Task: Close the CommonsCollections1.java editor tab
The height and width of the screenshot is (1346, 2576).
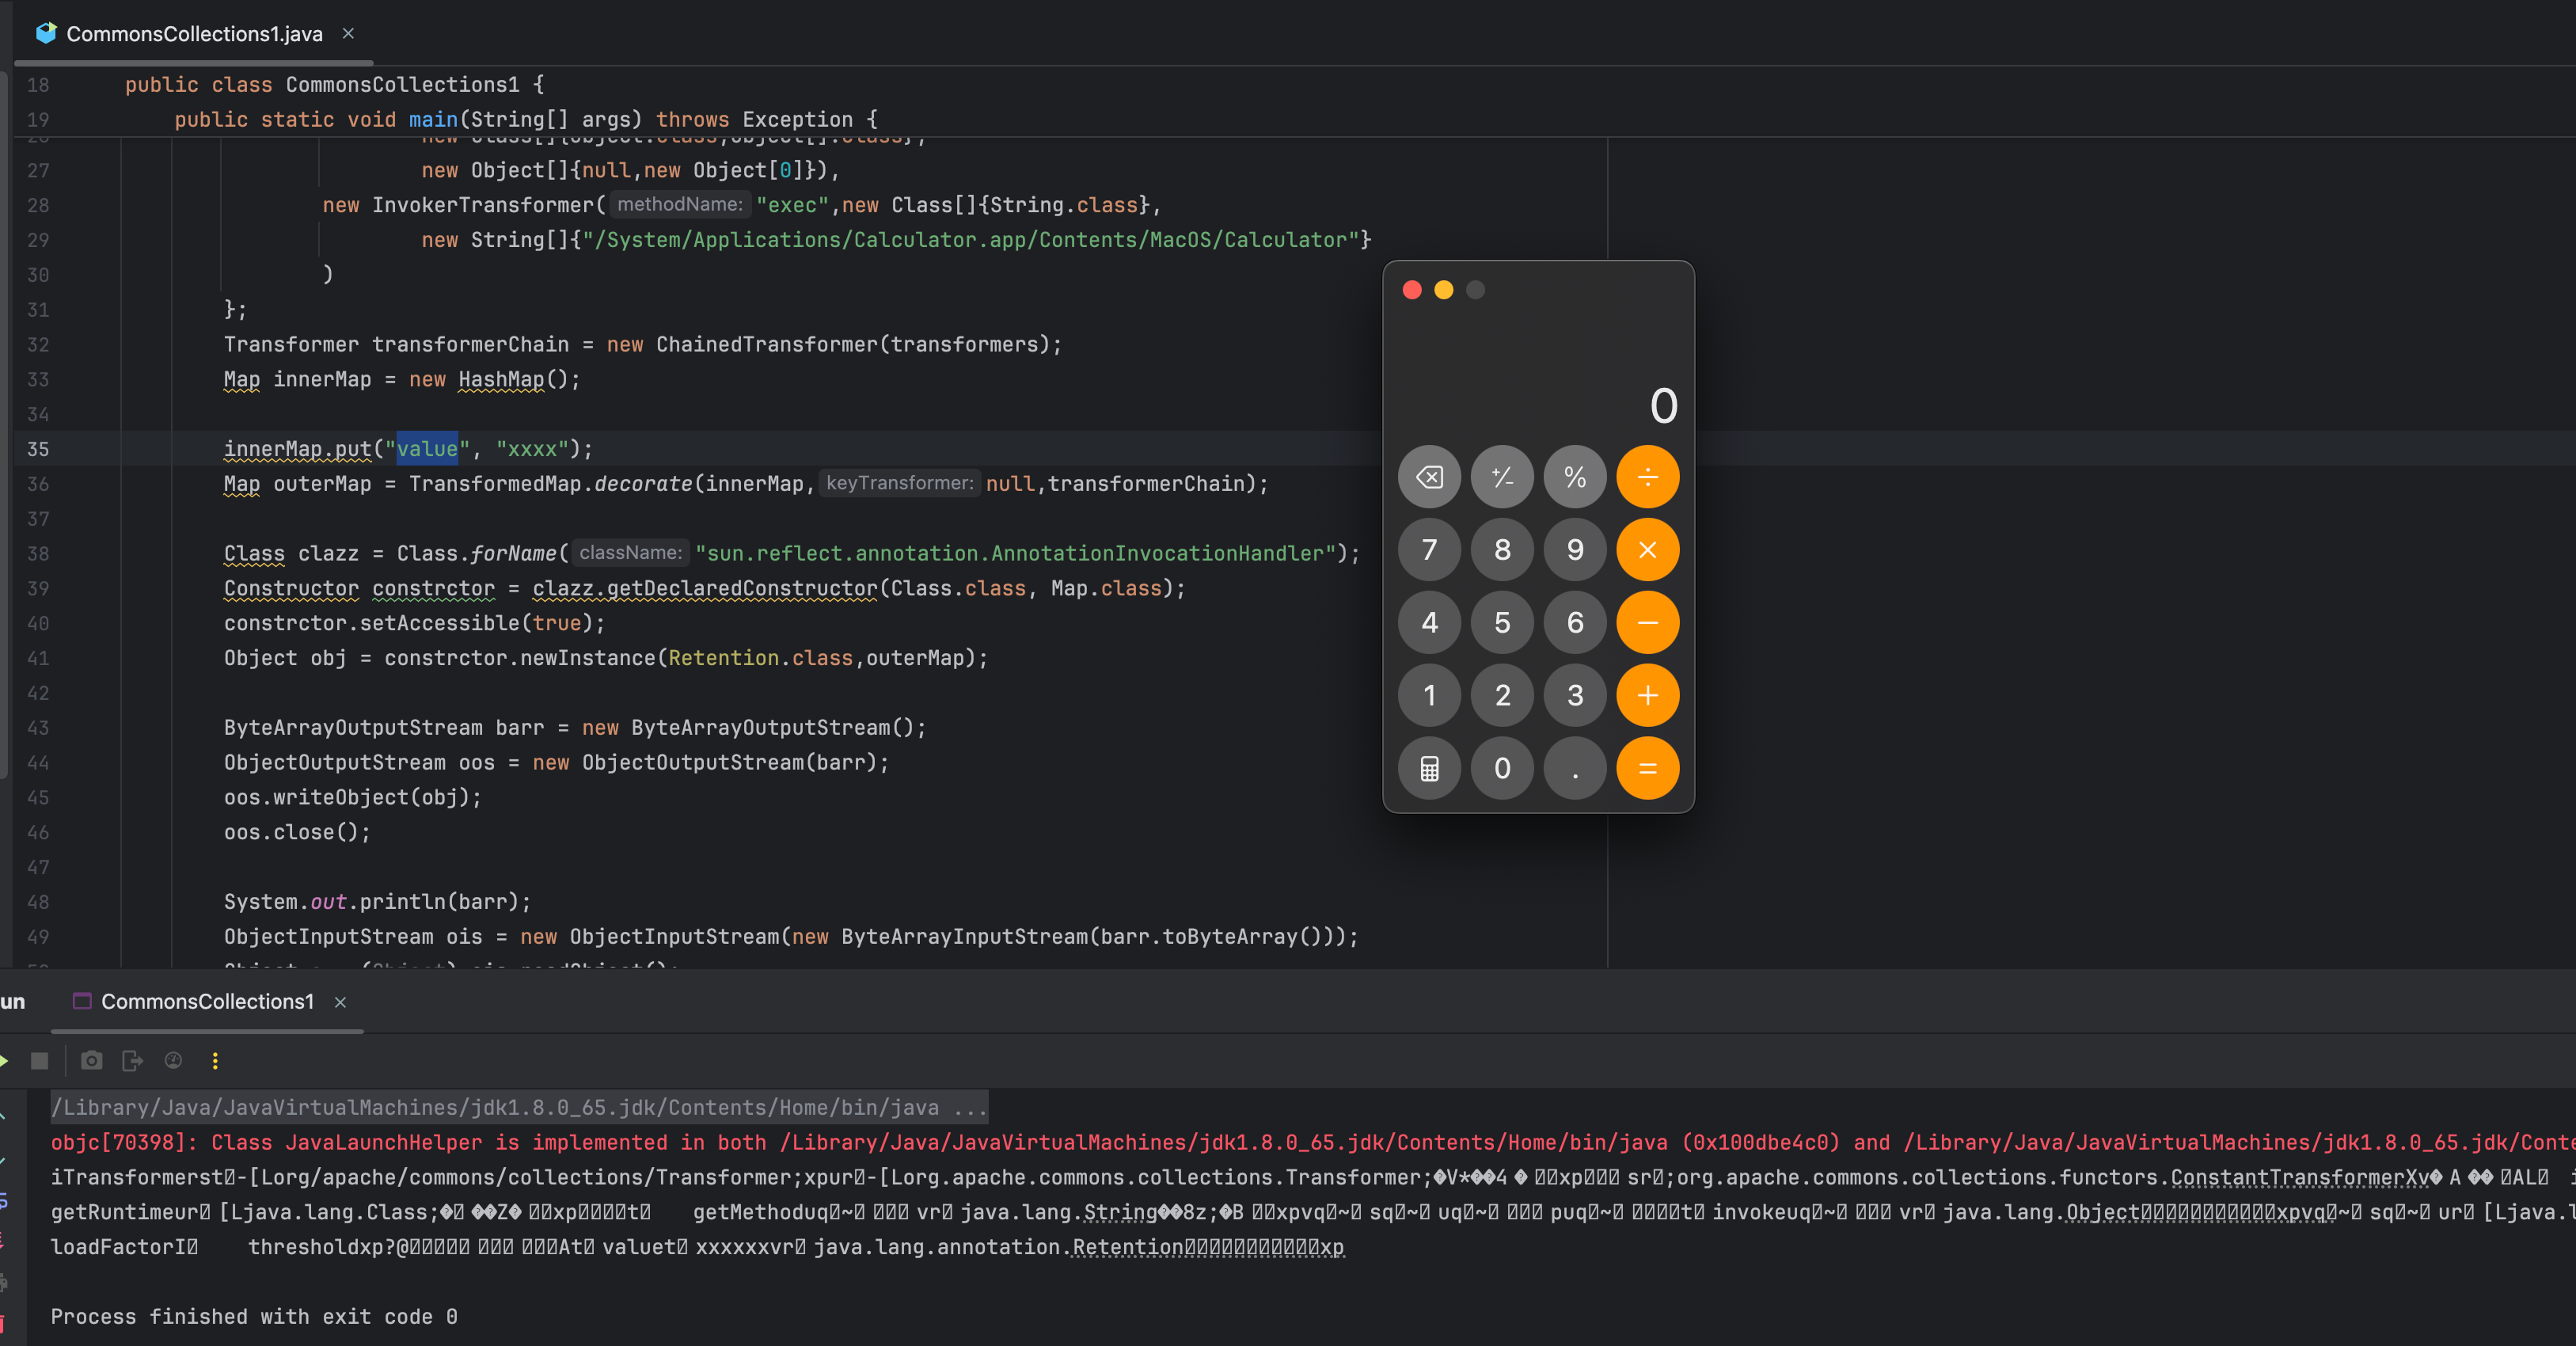Action: [x=348, y=33]
